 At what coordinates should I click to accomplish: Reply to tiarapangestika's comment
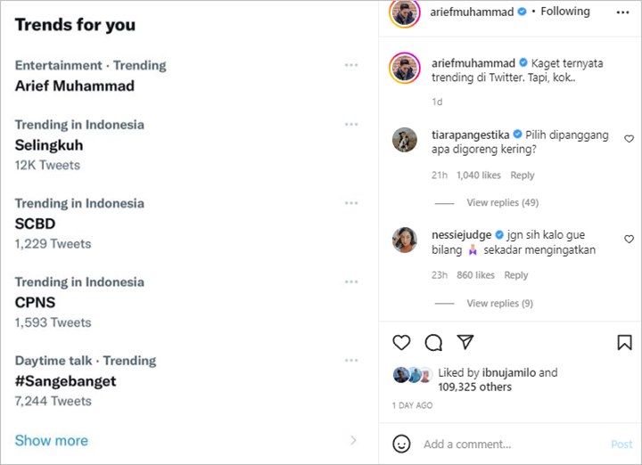pyautogui.click(x=522, y=175)
